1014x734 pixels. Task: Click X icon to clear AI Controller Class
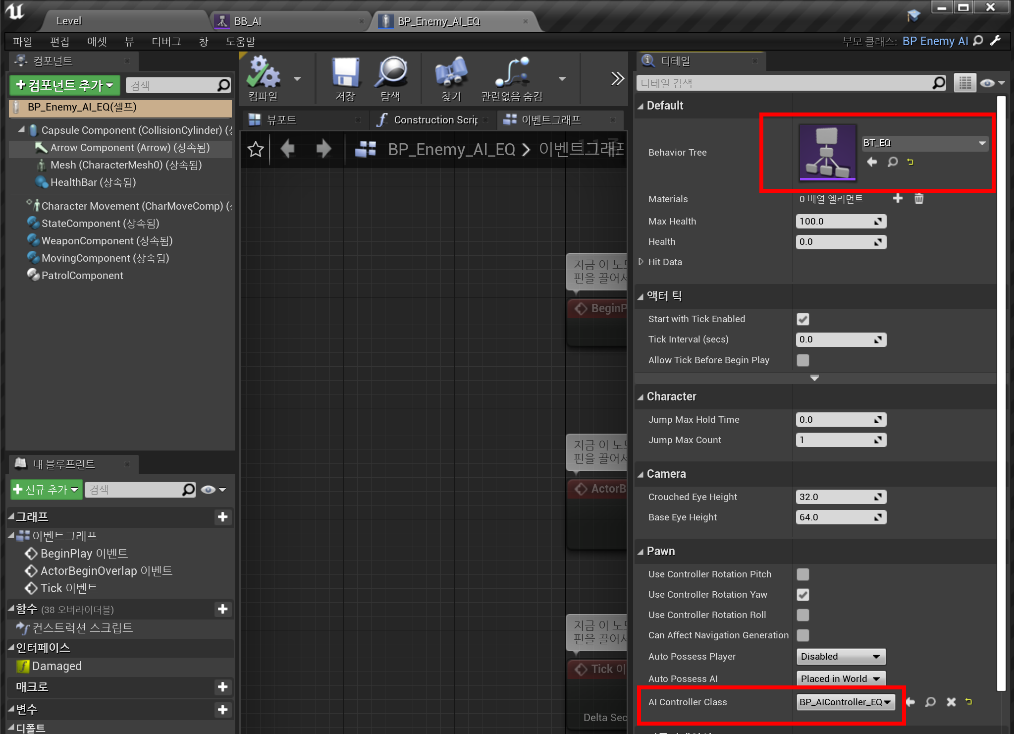tap(951, 702)
